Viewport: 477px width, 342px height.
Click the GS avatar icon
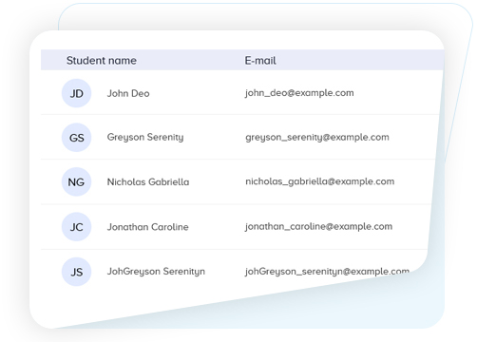76,138
